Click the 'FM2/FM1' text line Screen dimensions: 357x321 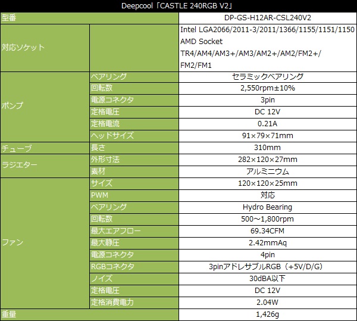pos(196,66)
